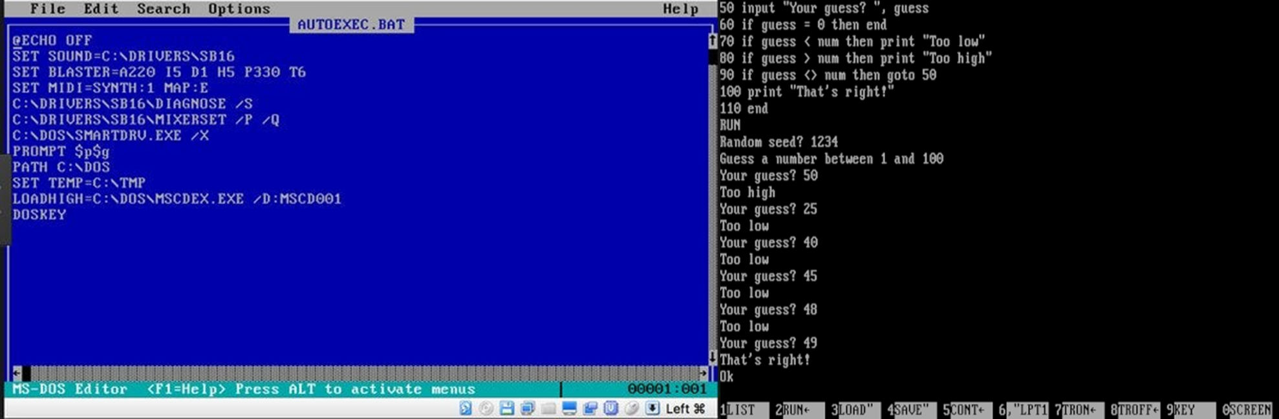1279x419 pixels.
Task: Click the floppy disk status icon
Action: (x=507, y=409)
